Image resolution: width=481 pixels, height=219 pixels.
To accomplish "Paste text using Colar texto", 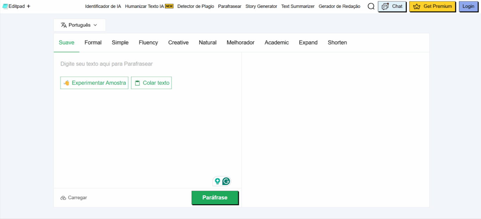I will [x=151, y=83].
